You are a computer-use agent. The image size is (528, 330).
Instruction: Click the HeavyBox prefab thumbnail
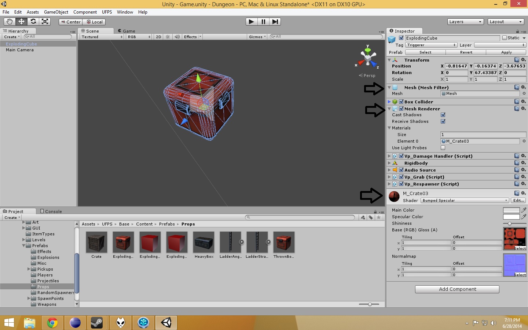click(x=204, y=242)
